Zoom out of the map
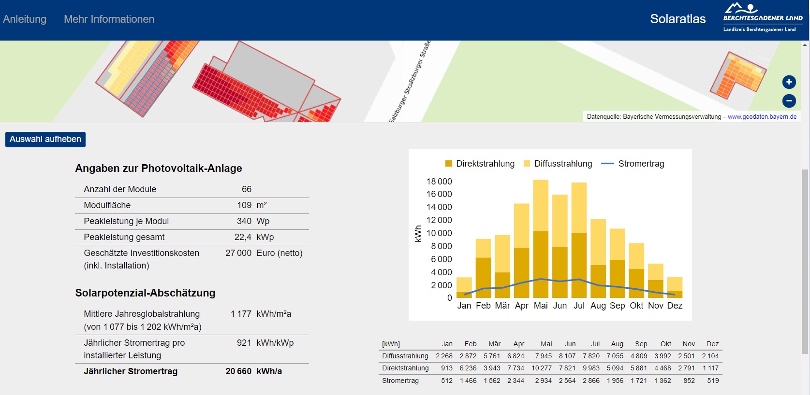 pyautogui.click(x=789, y=101)
